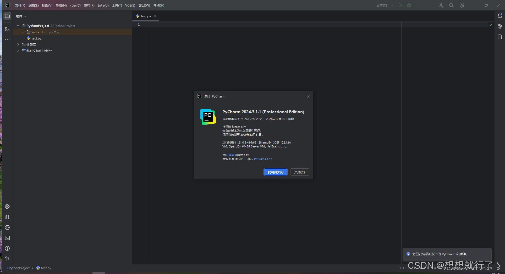Open the 视图(V) menu
This screenshot has width=505, height=274.
[47, 5]
